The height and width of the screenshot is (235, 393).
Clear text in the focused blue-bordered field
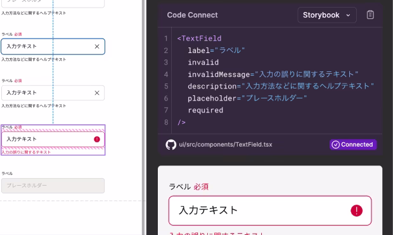pos(97,47)
